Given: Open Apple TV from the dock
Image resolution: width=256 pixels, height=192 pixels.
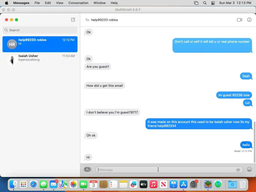Looking at the screenshot, I should click(x=143, y=184).
